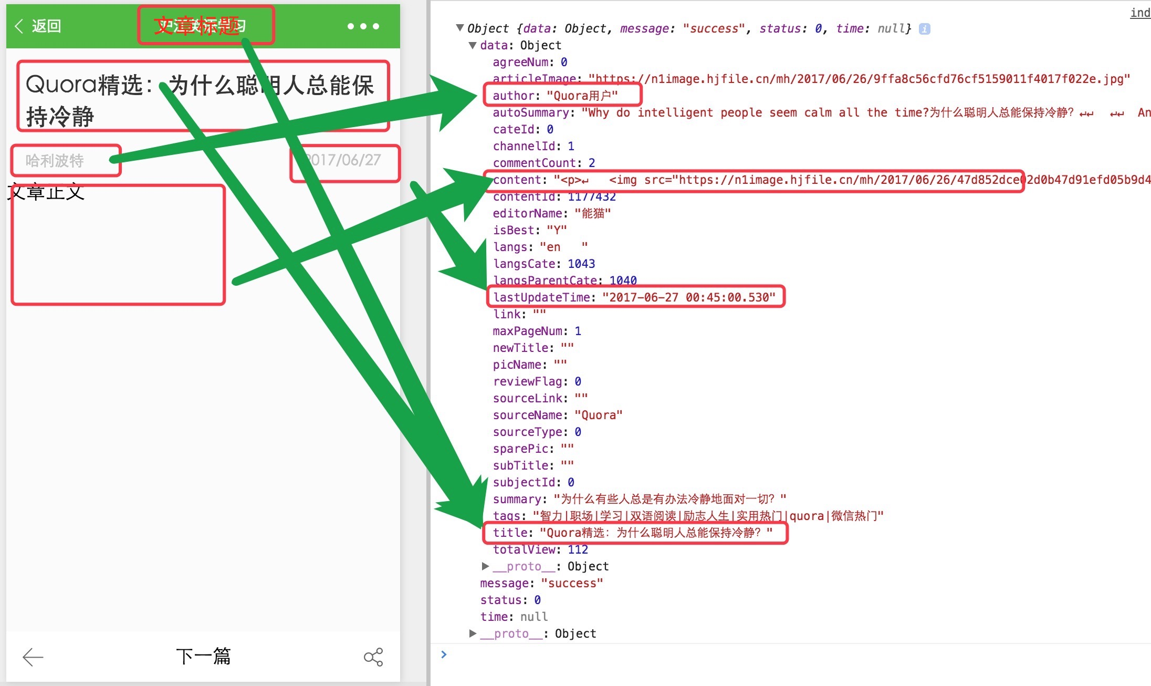Click the ind source link top right
This screenshot has height=686, width=1151.
pyautogui.click(x=1140, y=13)
